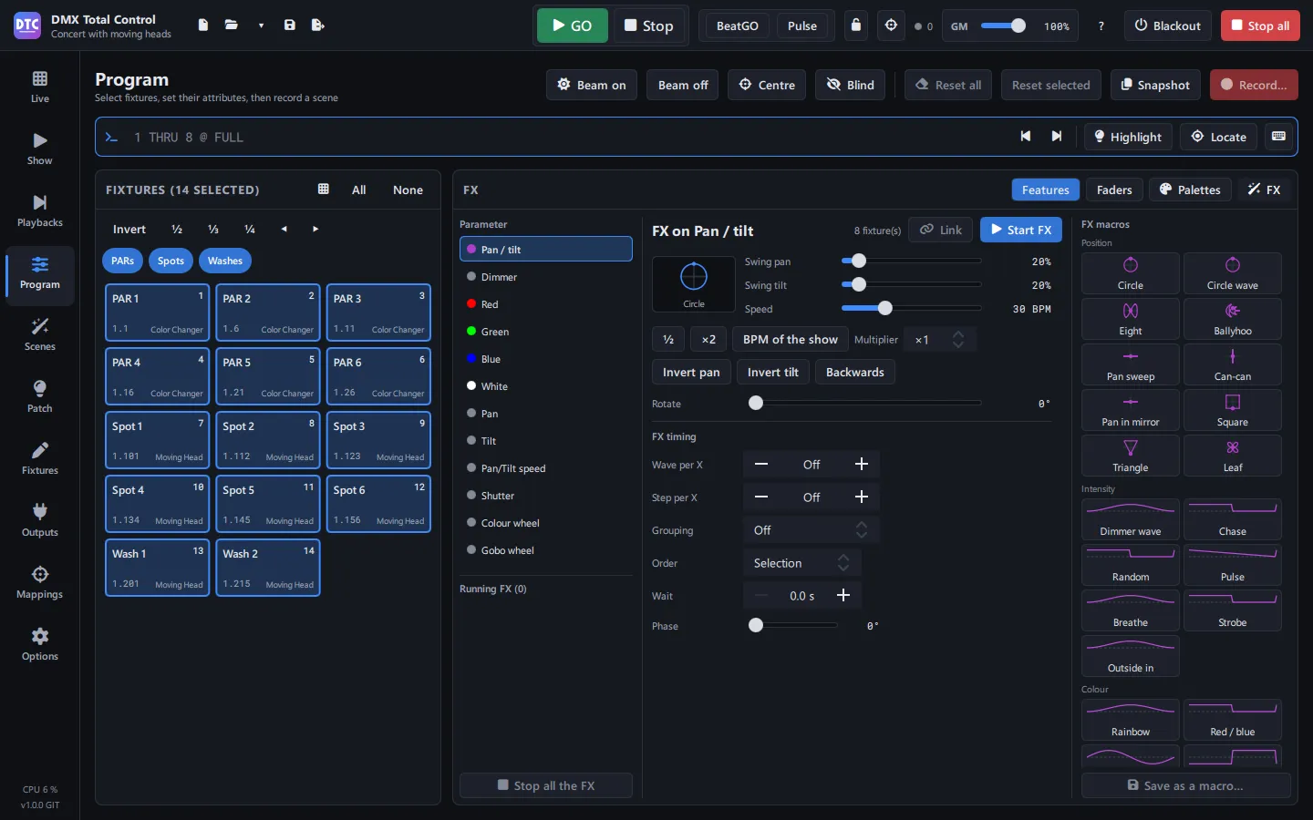Toggle Invert pan option
The height and width of the screenshot is (820, 1313).
pos(691,373)
